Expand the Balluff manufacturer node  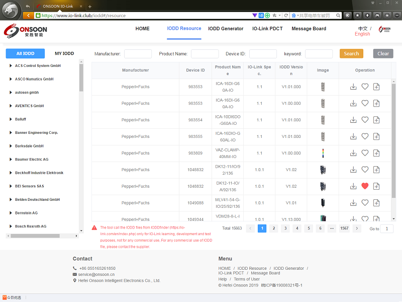[11, 119]
